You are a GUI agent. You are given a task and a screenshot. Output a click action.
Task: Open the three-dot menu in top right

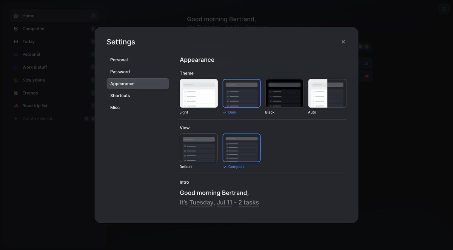(x=444, y=9)
